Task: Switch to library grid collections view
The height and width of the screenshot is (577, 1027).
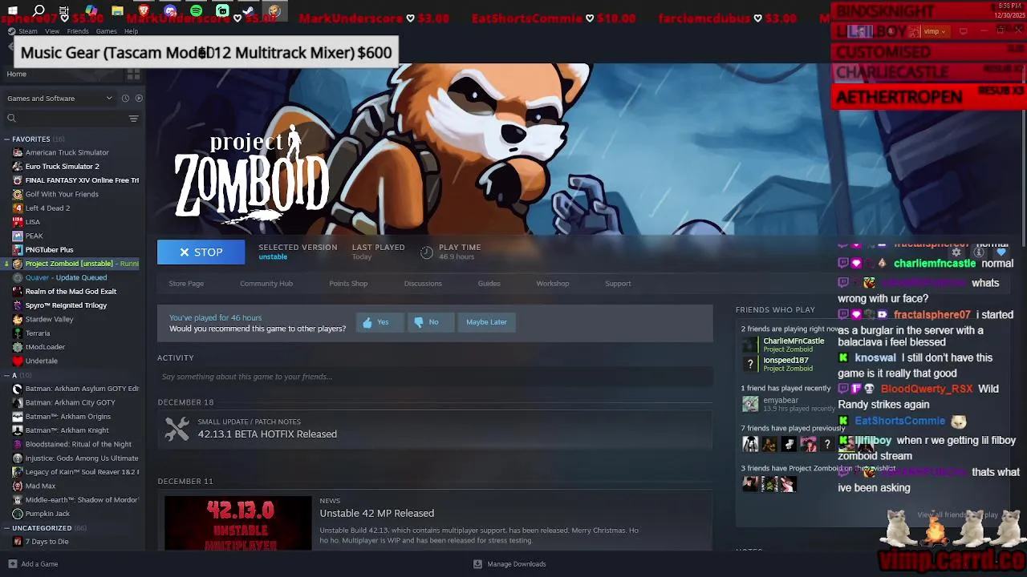Action: coord(133,74)
